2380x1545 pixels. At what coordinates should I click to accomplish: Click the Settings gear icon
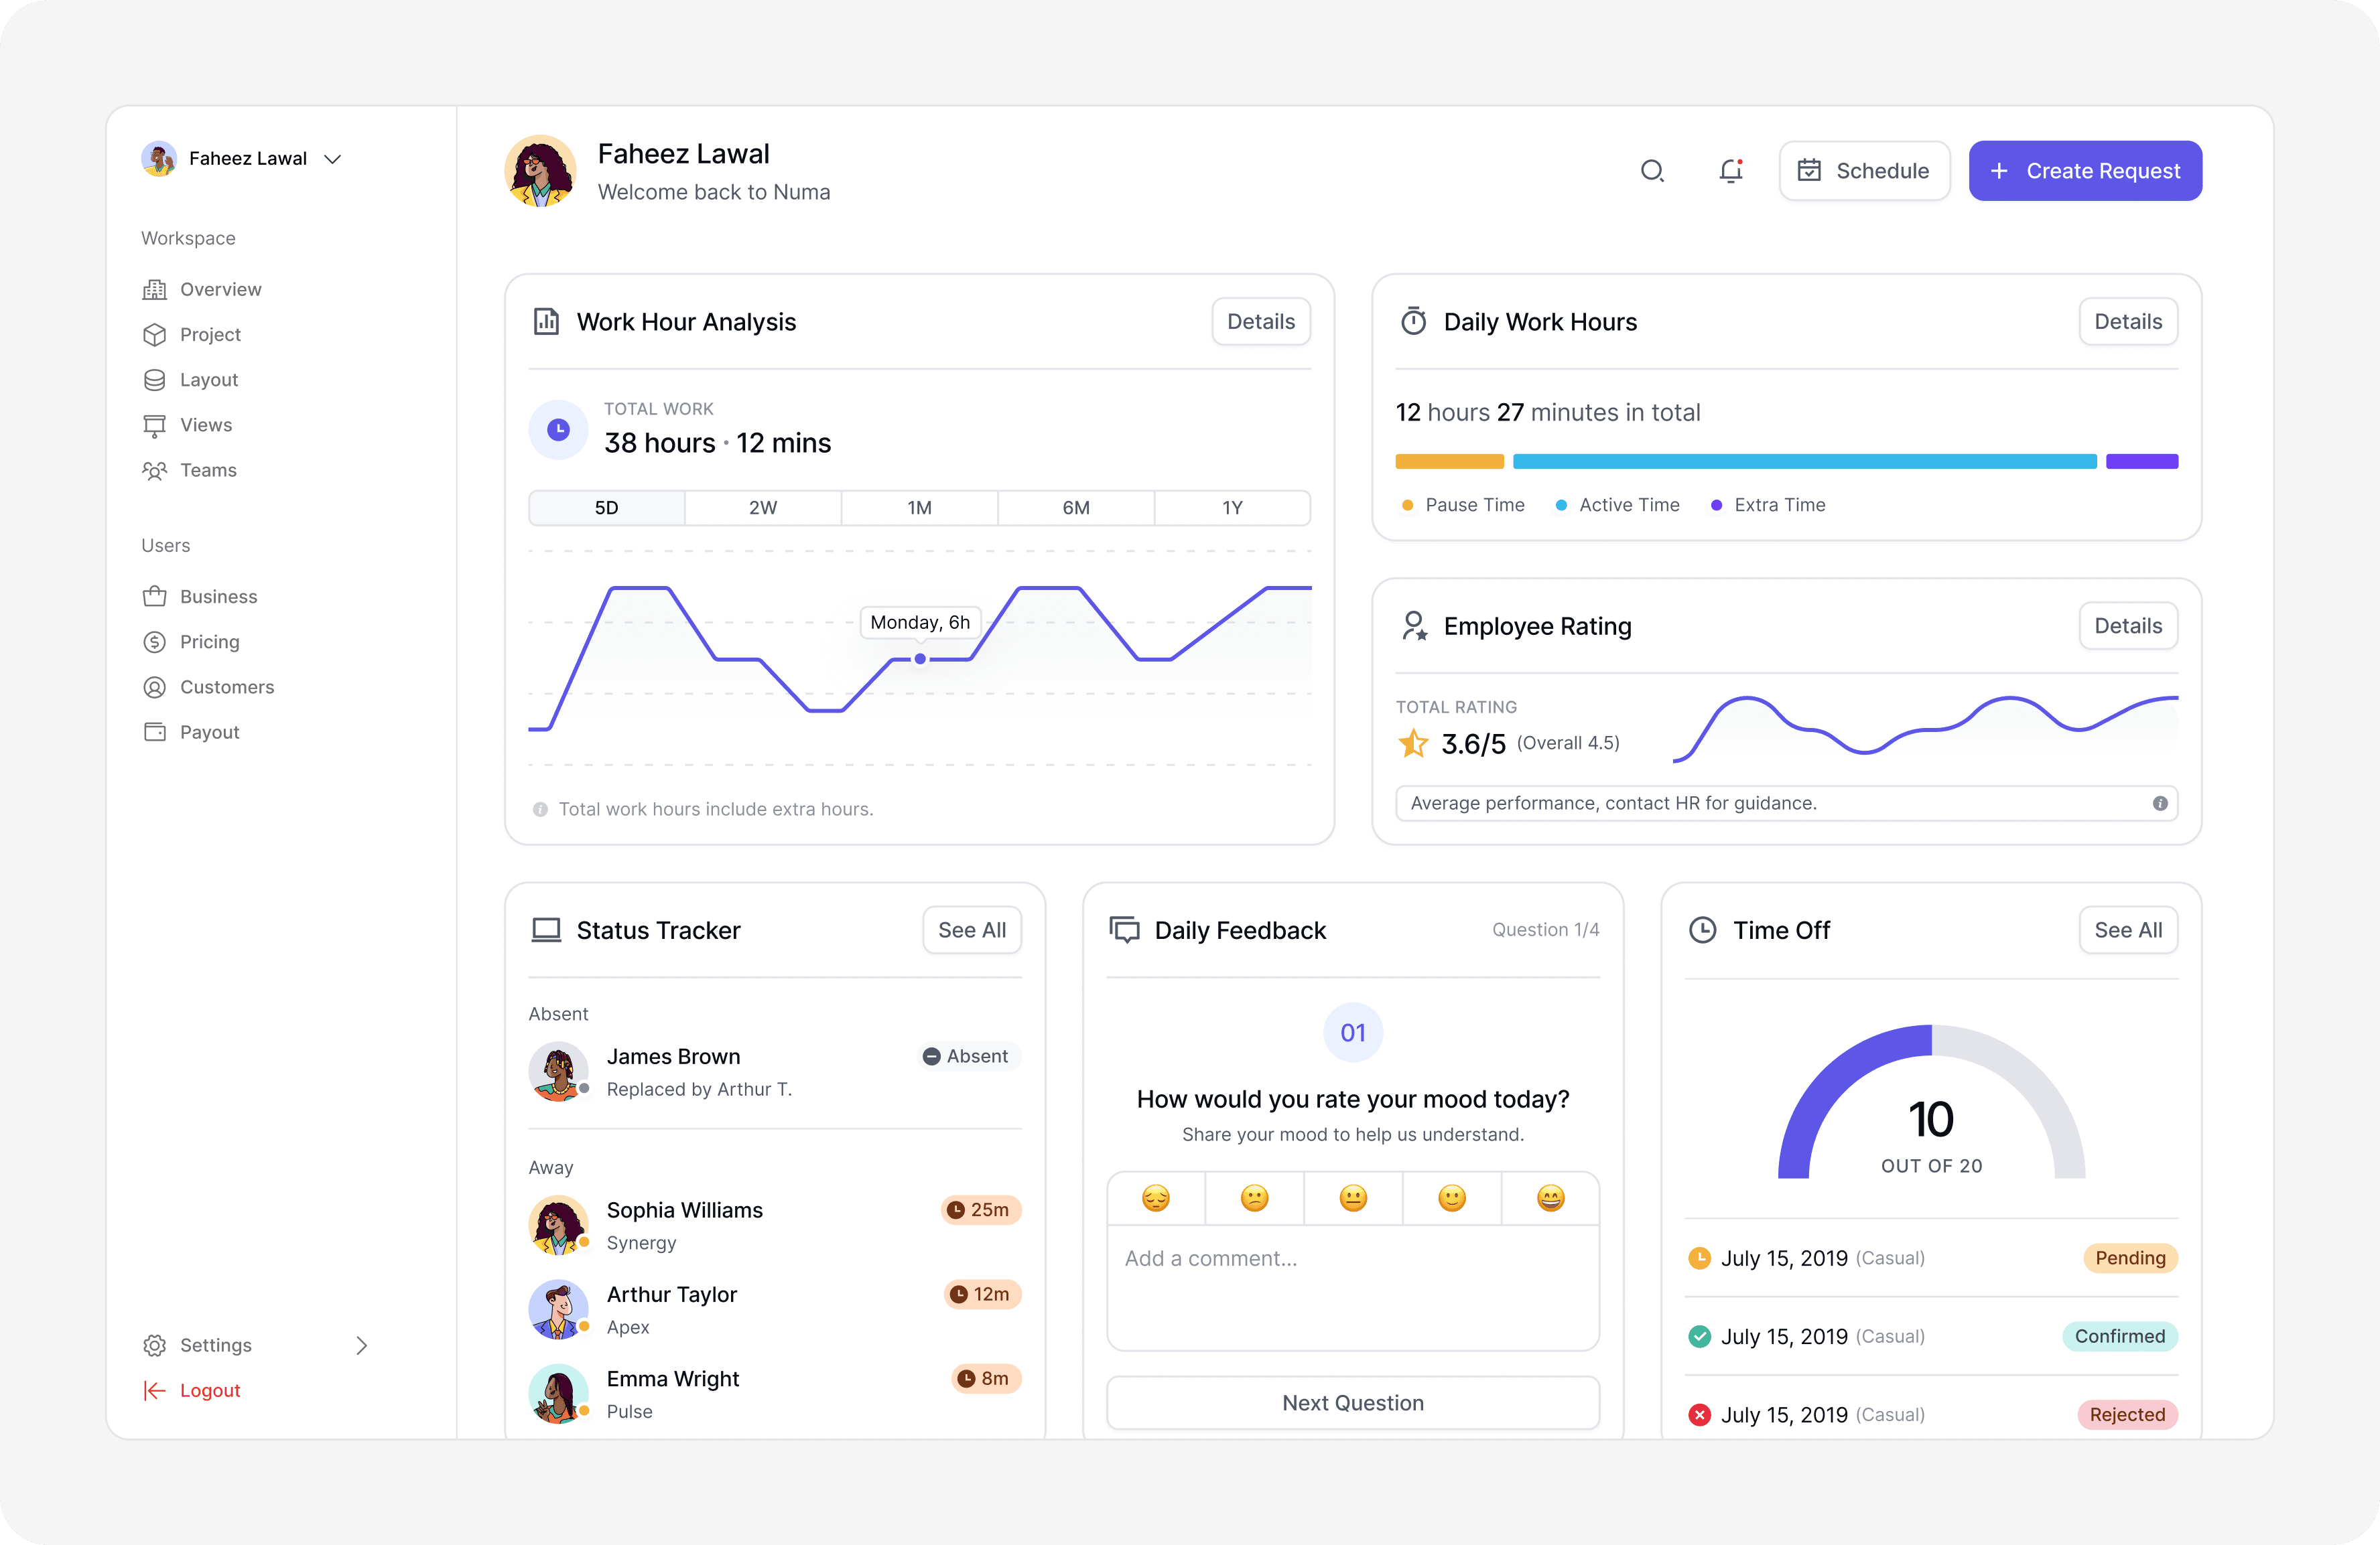154,1345
